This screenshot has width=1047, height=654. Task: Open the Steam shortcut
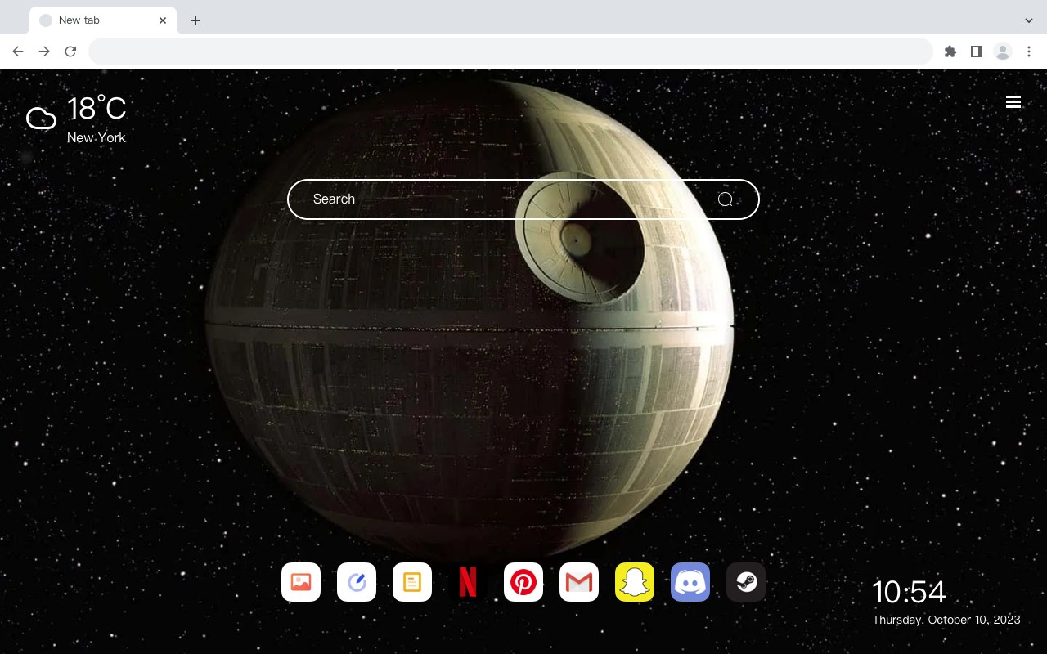tap(746, 582)
